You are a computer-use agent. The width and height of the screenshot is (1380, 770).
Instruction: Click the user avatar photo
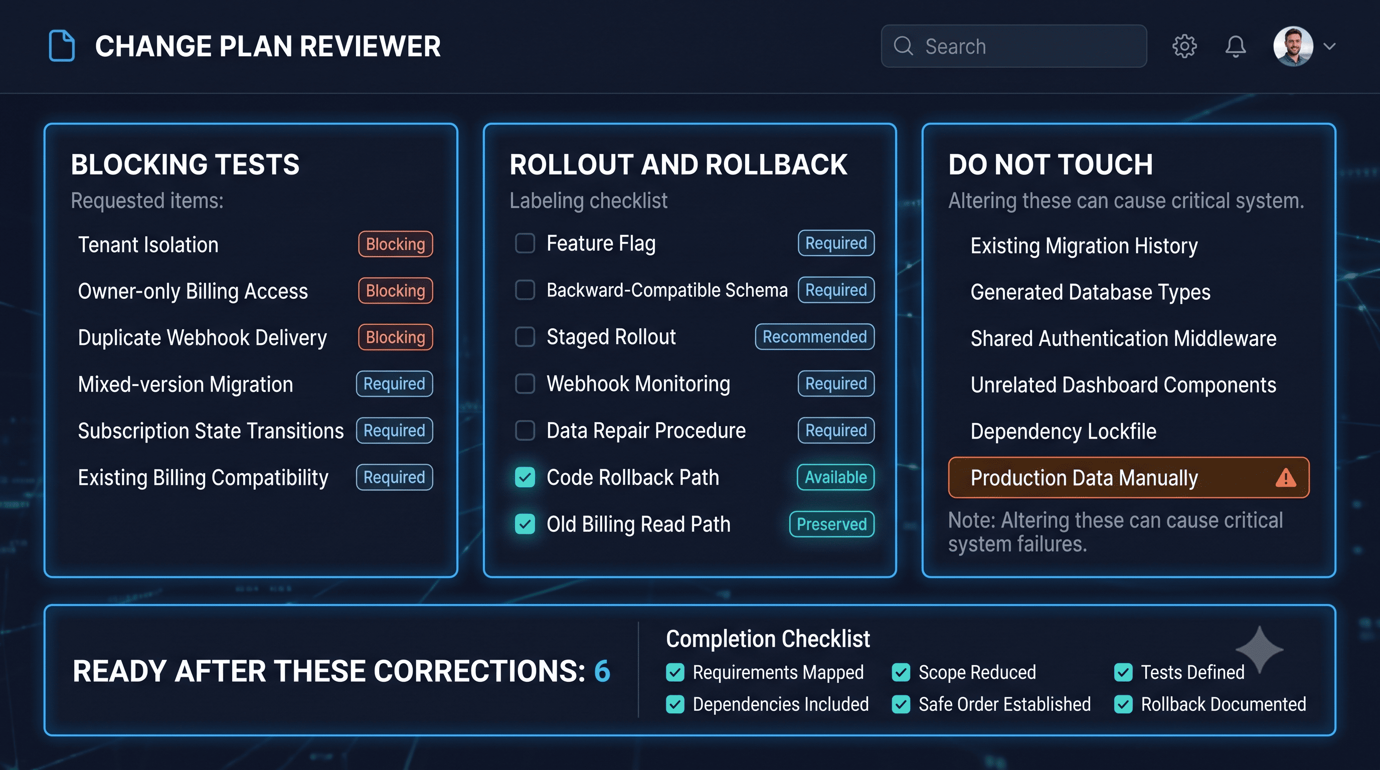(x=1293, y=46)
